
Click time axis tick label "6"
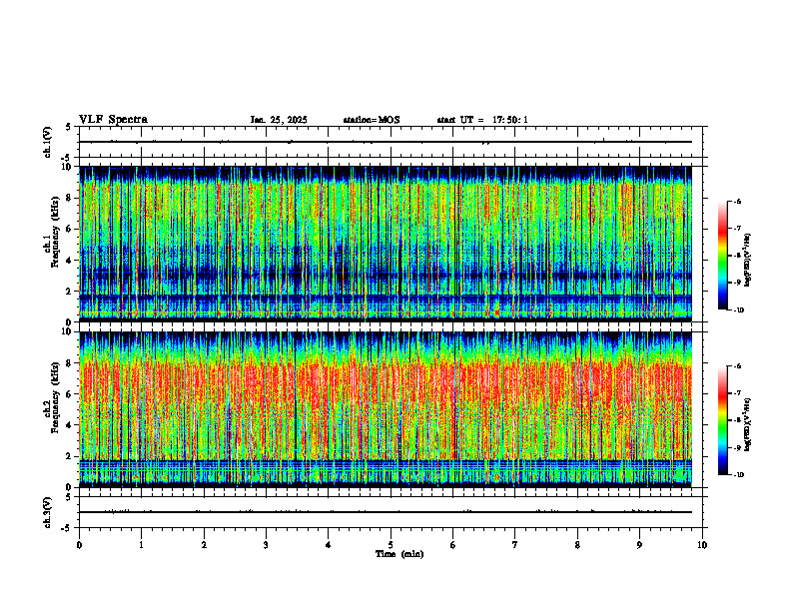click(452, 545)
